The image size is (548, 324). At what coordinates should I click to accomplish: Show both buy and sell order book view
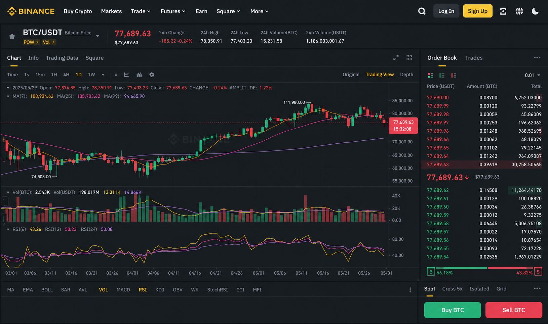pos(430,75)
